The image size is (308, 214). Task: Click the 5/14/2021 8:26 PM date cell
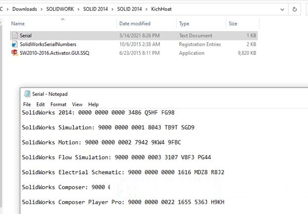pos(139,36)
